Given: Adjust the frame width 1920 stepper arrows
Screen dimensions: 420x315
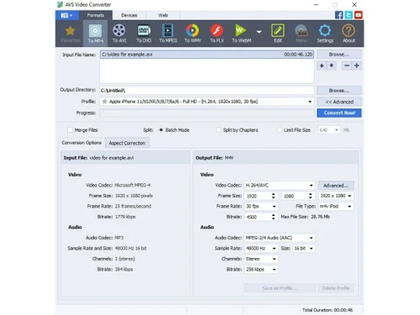Looking at the screenshot, I should point(273,196).
